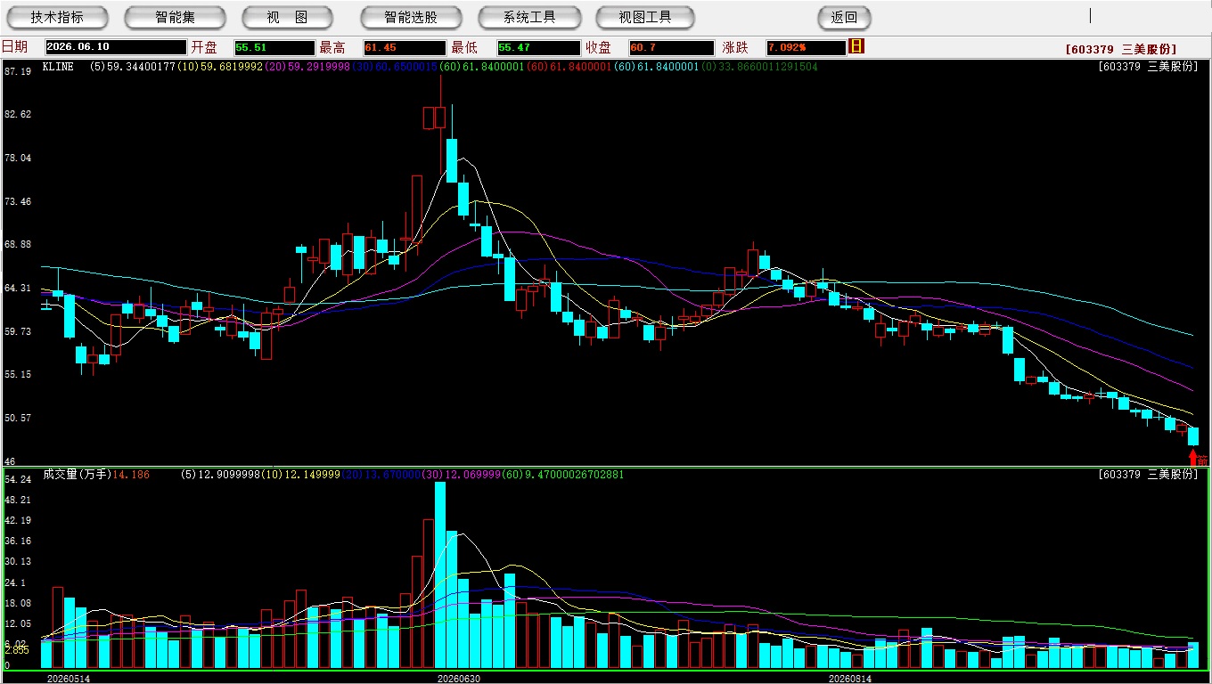
Task: Click the 返回 button
Action: click(x=844, y=17)
